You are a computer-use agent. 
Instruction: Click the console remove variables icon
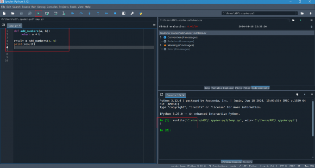point(297,94)
